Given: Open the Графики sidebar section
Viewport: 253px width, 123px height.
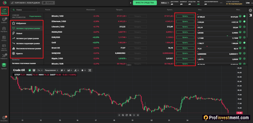Looking at the screenshot, I should click(x=4, y=20).
